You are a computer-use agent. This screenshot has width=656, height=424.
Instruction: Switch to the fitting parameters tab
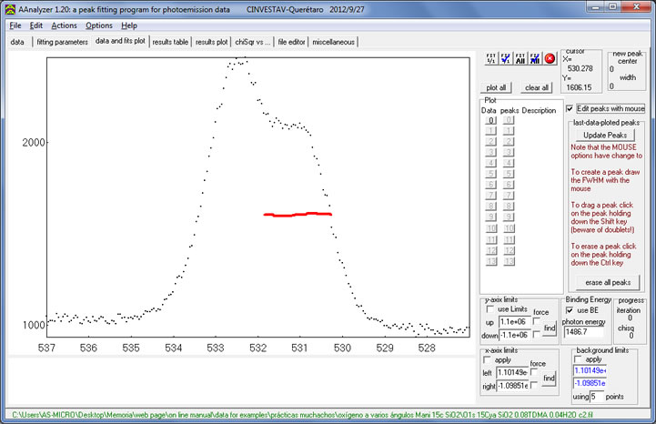tap(62, 42)
